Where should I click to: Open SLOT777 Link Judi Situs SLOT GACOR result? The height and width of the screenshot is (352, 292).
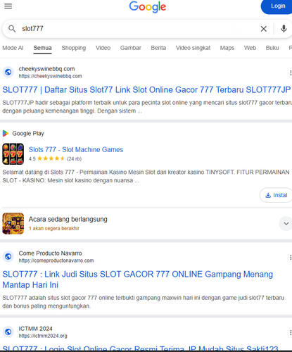138,279
